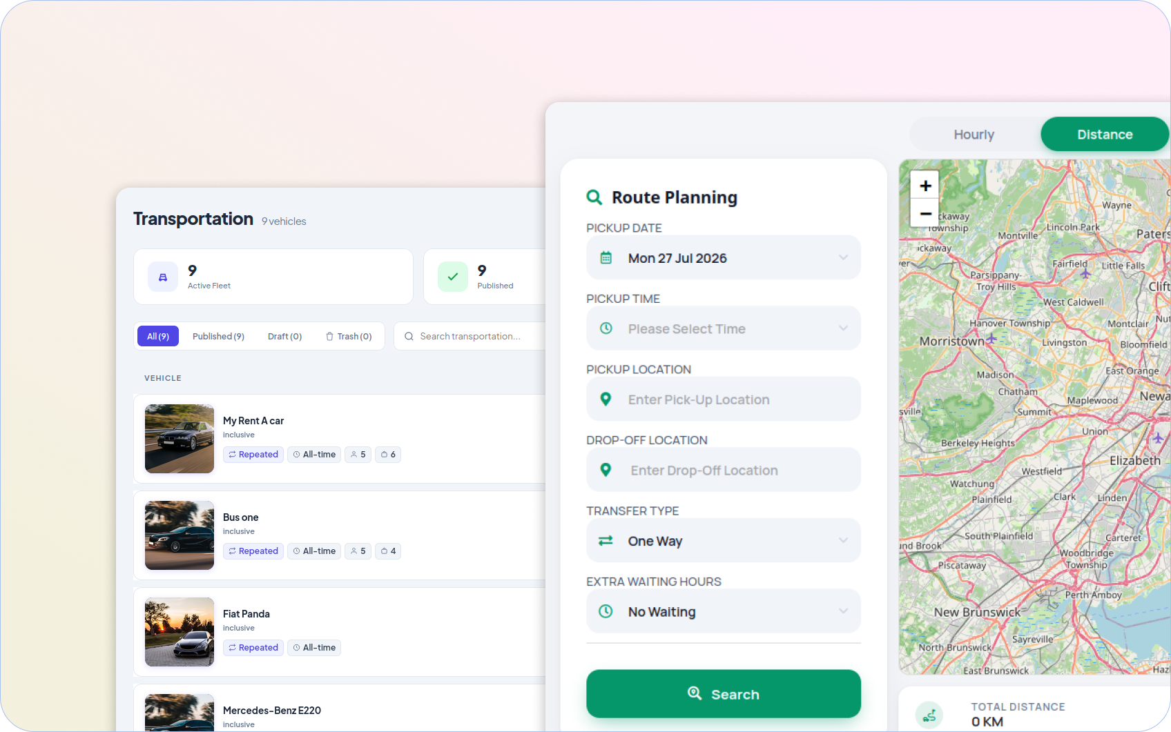This screenshot has width=1171, height=732.
Task: Open the Please Select Time dropdown
Action: 724,328
